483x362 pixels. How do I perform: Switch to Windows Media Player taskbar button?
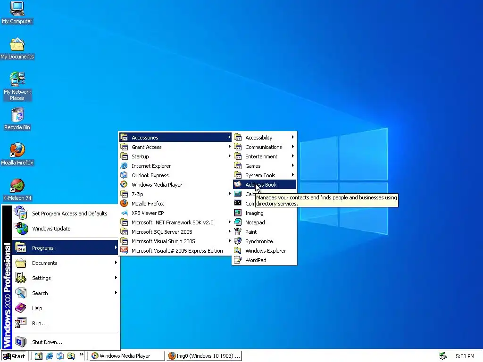pos(127,356)
